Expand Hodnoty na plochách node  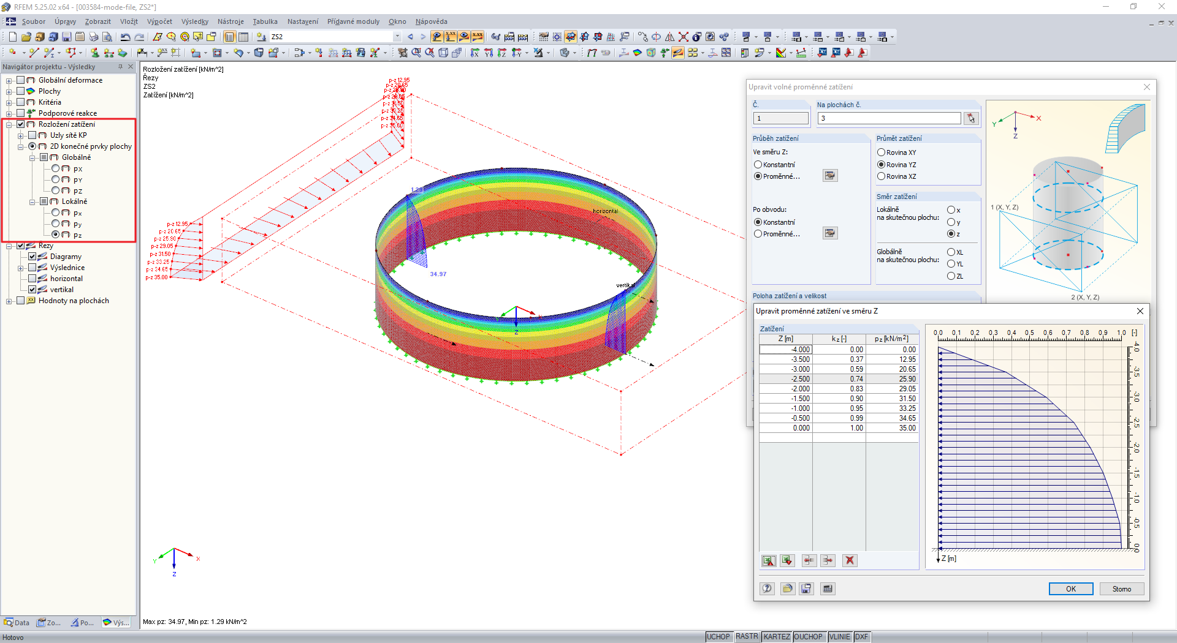(x=9, y=301)
